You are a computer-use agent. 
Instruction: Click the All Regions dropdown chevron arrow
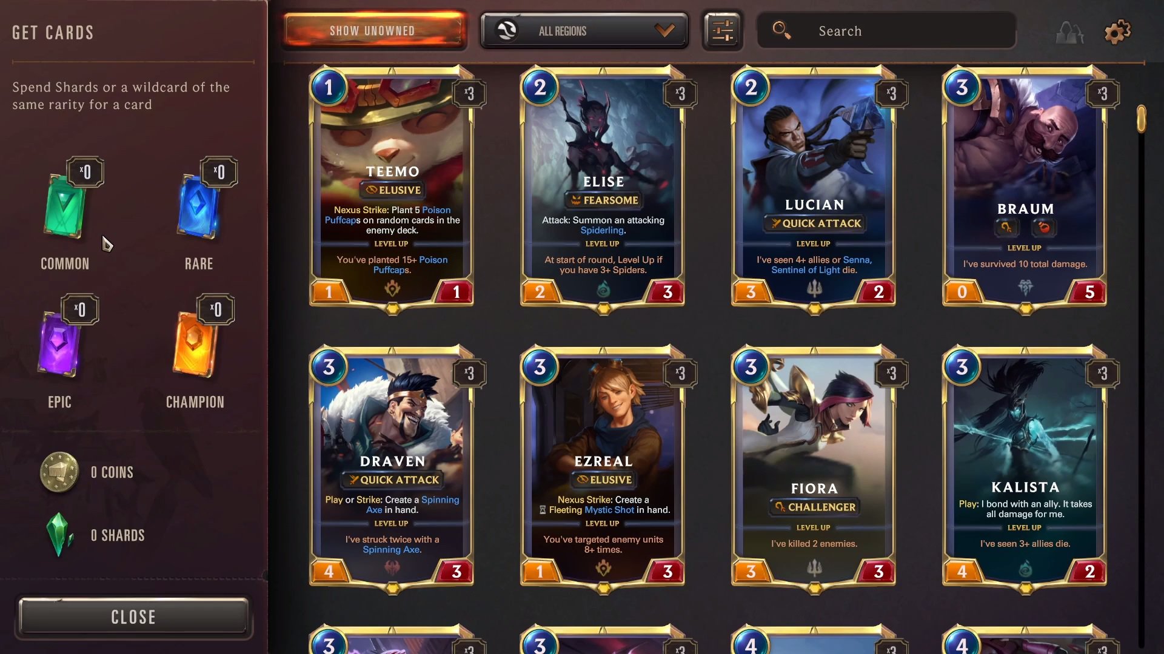click(665, 30)
